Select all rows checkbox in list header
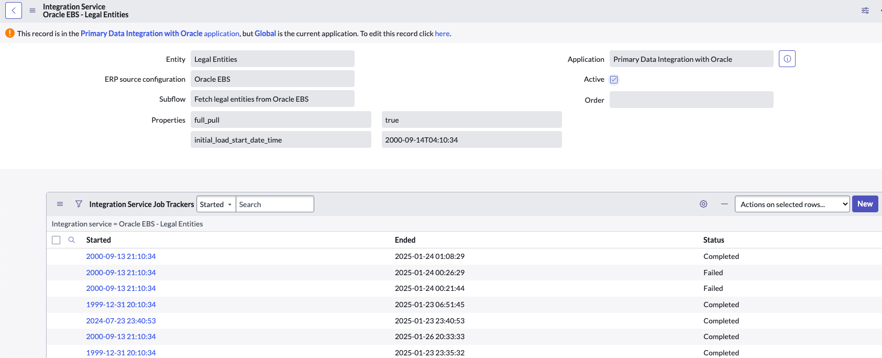This screenshot has width=882, height=358. pyautogui.click(x=56, y=240)
